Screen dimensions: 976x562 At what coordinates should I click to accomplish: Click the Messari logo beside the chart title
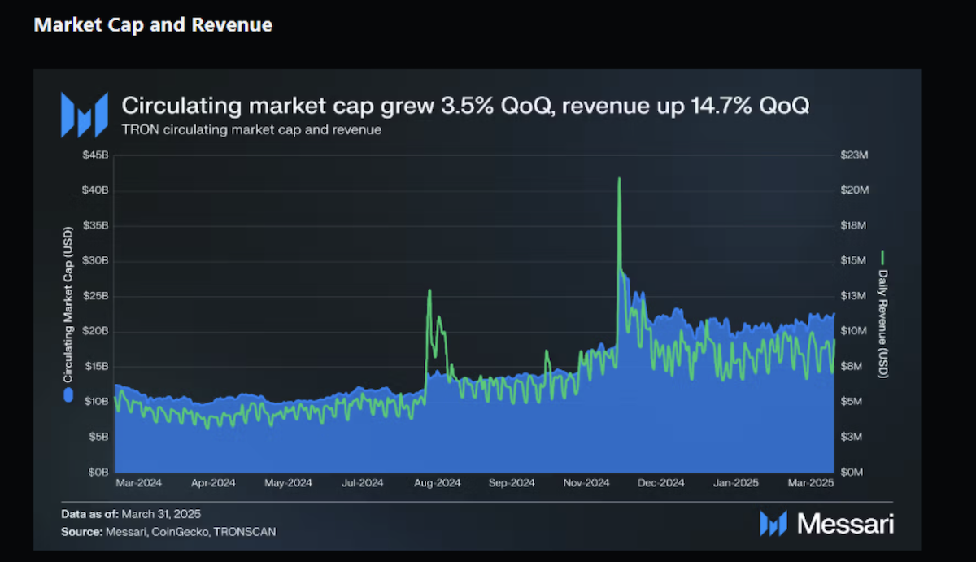click(85, 115)
